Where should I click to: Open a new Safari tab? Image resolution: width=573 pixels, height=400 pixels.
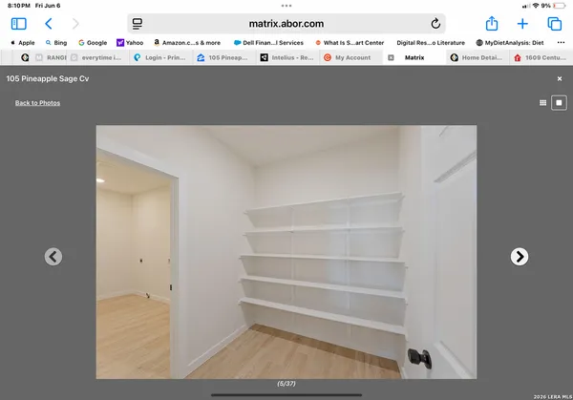pyautogui.click(x=522, y=23)
